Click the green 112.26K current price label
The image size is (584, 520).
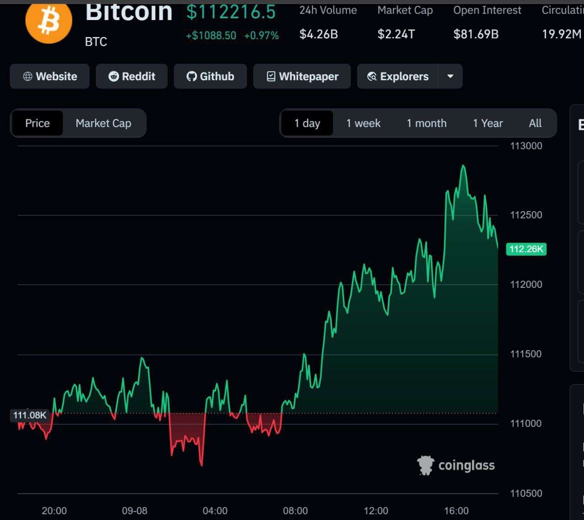[526, 249]
